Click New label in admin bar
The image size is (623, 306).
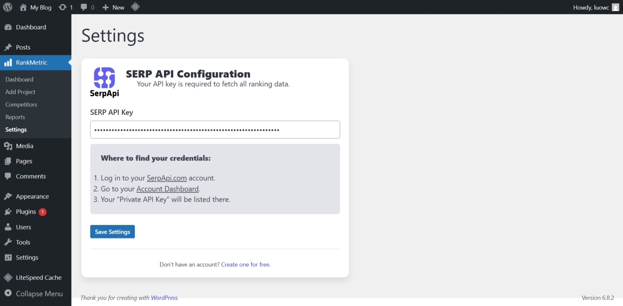[x=118, y=8]
